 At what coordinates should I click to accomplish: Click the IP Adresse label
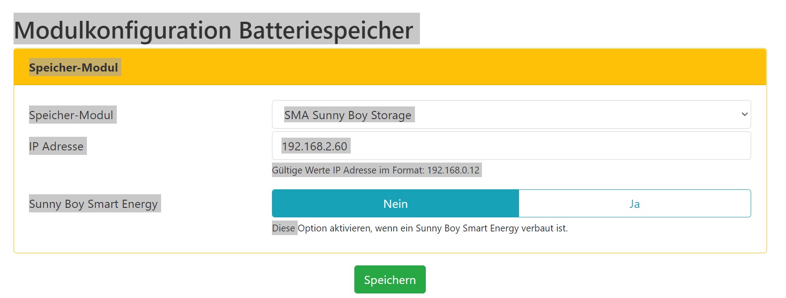[57, 146]
